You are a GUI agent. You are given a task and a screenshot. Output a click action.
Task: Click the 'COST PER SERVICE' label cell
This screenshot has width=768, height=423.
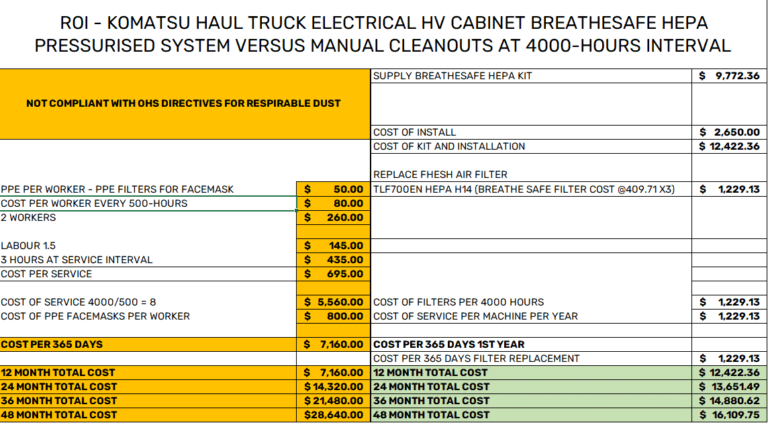[148, 274]
